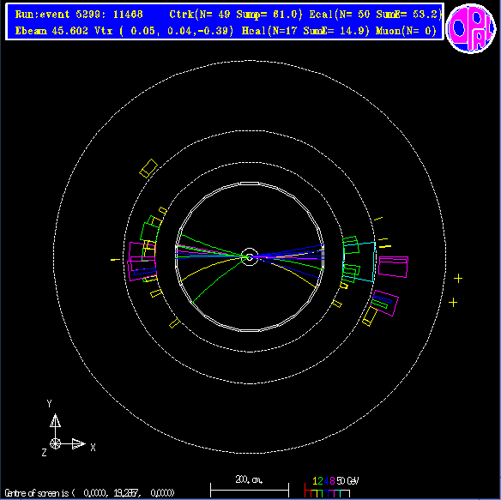Click the central beam pipe vertex circle
The width and height of the screenshot is (501, 500).
click(x=250, y=256)
